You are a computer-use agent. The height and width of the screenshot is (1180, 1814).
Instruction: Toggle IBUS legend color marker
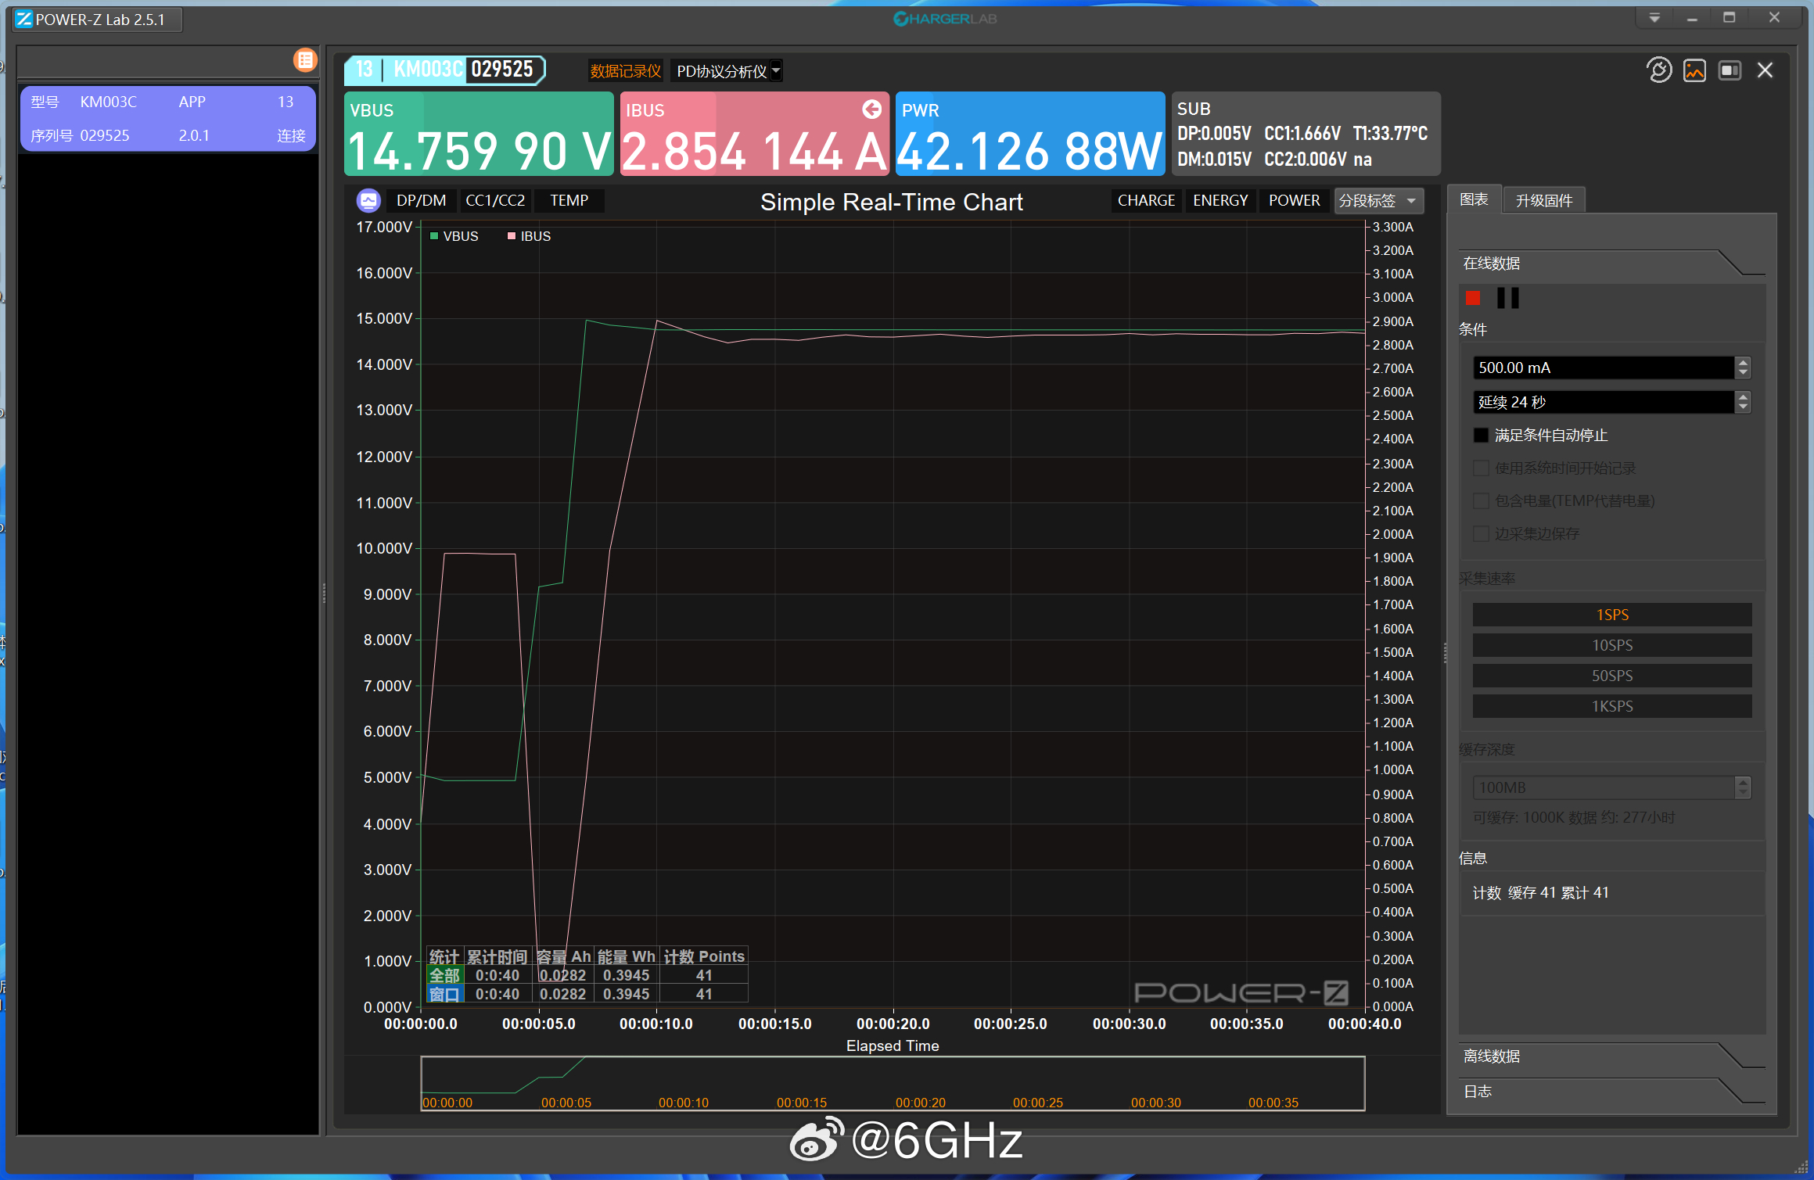pyautogui.click(x=512, y=236)
